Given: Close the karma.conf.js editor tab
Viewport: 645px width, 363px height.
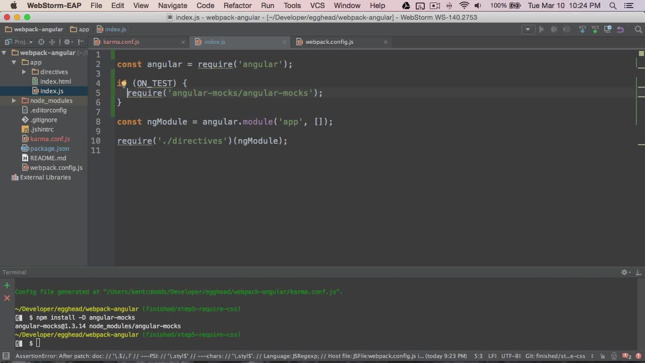Looking at the screenshot, I should click(x=183, y=42).
